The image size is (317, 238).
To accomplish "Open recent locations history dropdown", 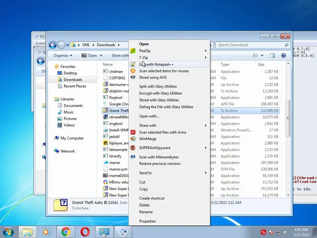I will (x=68, y=45).
